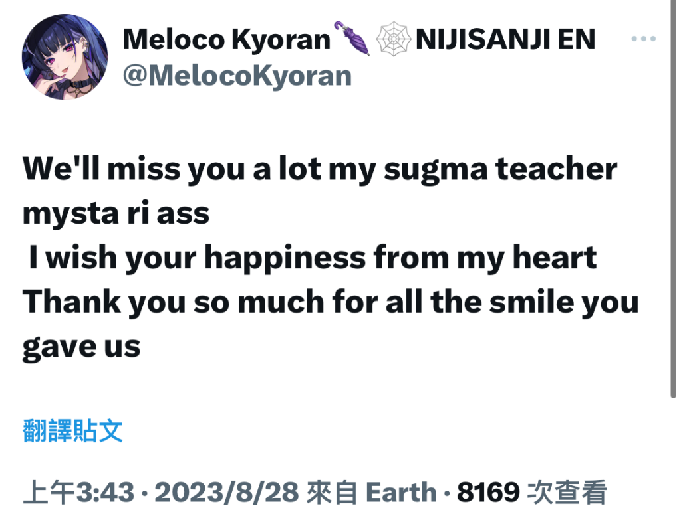Click the 來自 text before Earth
The width and height of the screenshot is (681, 524).
click(x=333, y=492)
